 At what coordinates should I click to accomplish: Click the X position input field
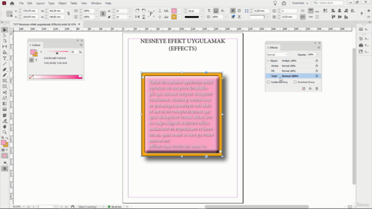[x=30, y=11]
